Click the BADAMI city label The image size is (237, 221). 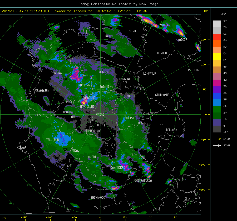click(x=104, y=87)
